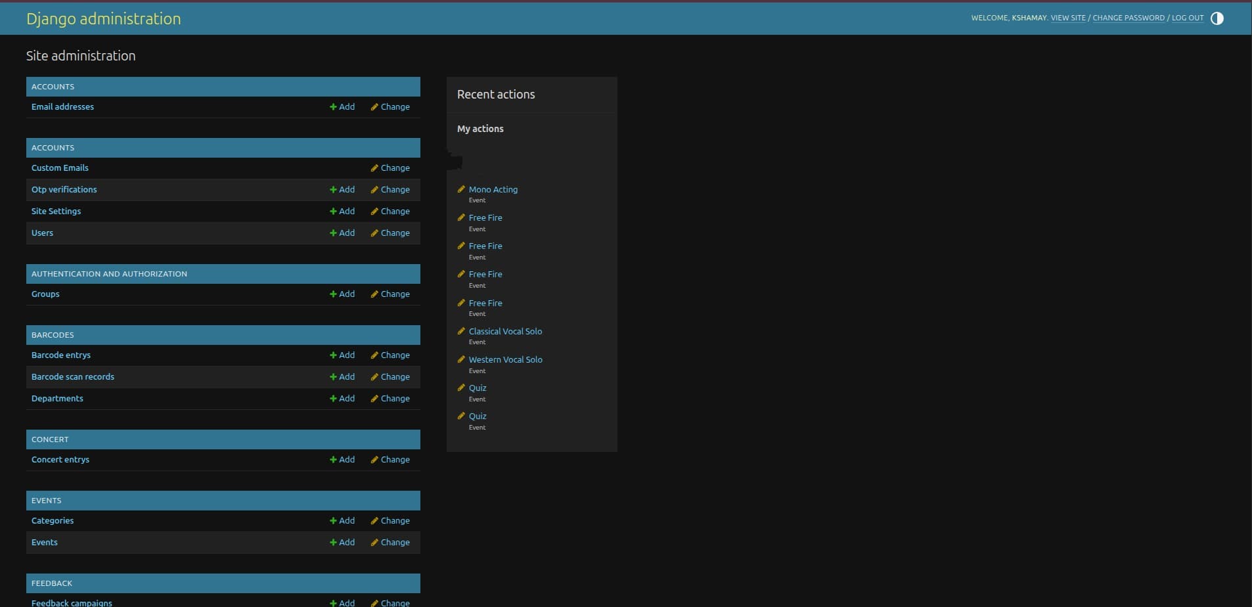Click the plus icon to add Email addresses
1252x607 pixels.
pyautogui.click(x=334, y=107)
